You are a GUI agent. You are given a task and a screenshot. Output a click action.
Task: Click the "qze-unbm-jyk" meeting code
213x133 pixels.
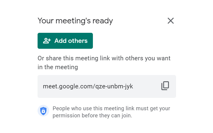point(114,86)
